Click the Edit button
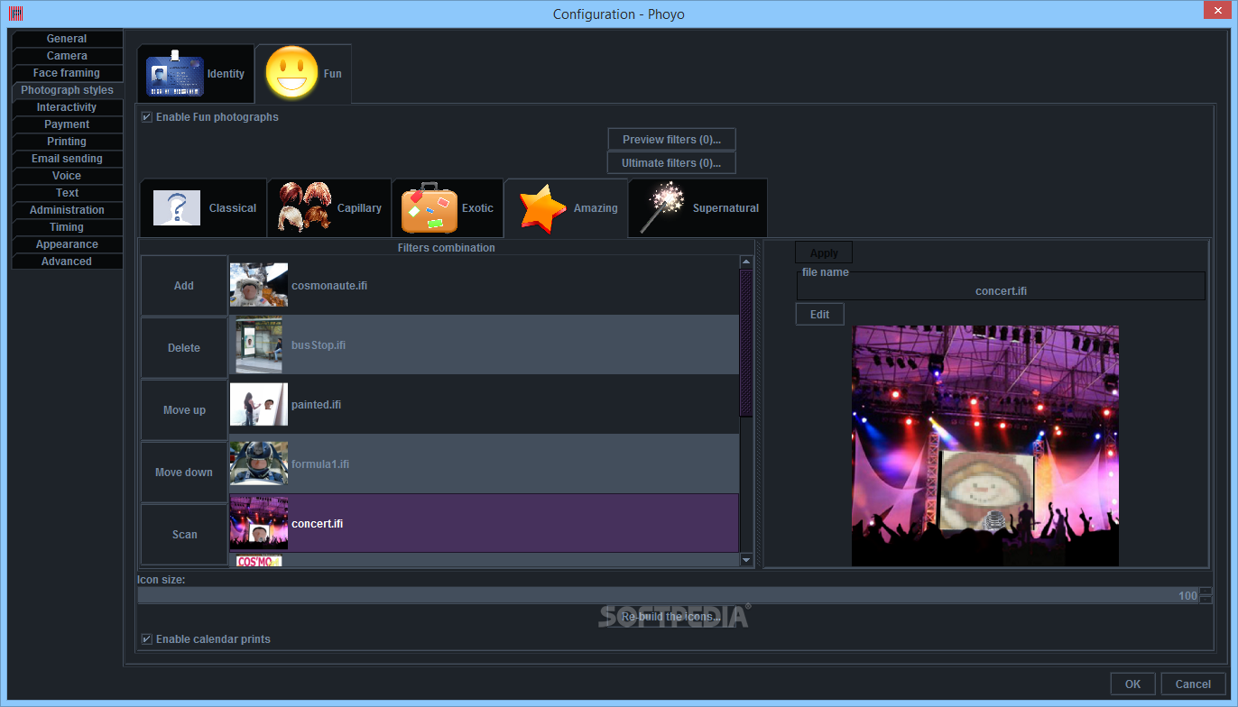Viewport: 1238px width, 707px height. click(x=819, y=315)
